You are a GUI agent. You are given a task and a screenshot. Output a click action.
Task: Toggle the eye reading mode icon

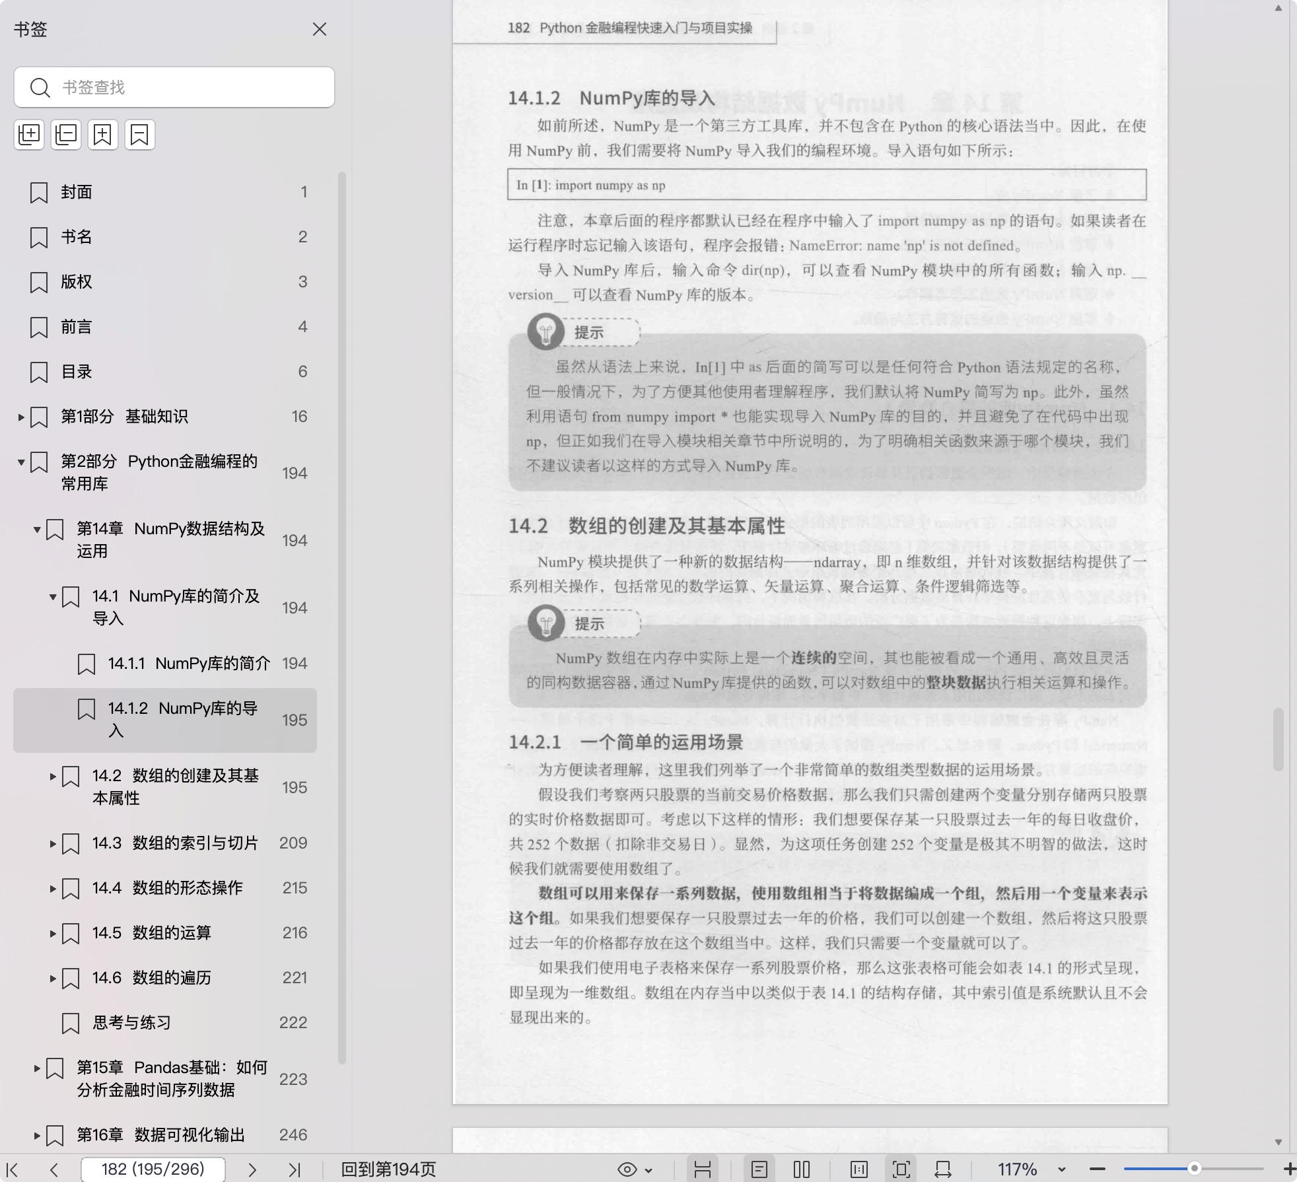(x=627, y=1169)
